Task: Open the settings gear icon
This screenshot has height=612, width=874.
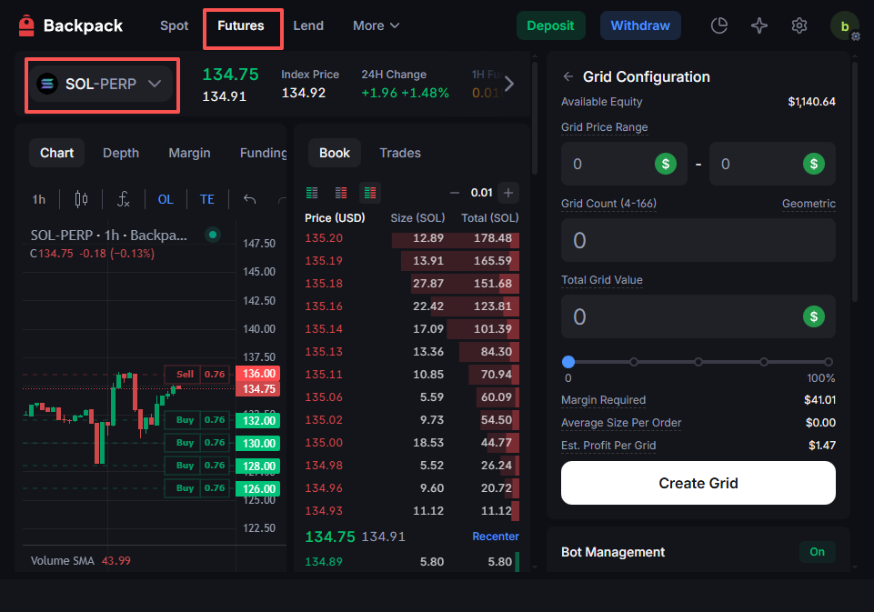Action: [799, 25]
